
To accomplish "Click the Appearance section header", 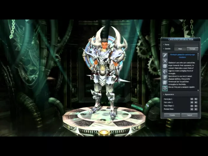I will pos(169,95).
